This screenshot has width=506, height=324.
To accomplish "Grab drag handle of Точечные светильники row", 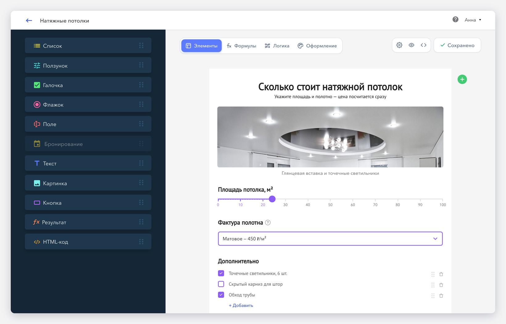I will pos(433,274).
